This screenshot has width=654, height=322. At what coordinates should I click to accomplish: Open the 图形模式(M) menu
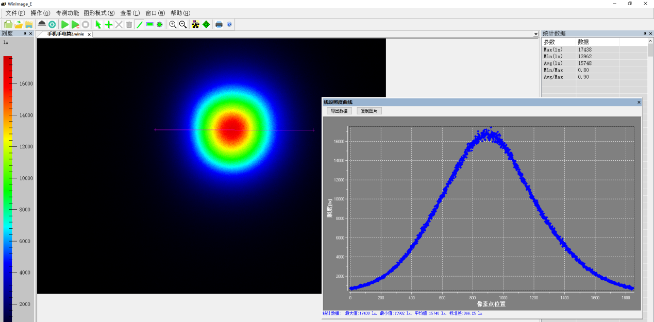click(99, 13)
